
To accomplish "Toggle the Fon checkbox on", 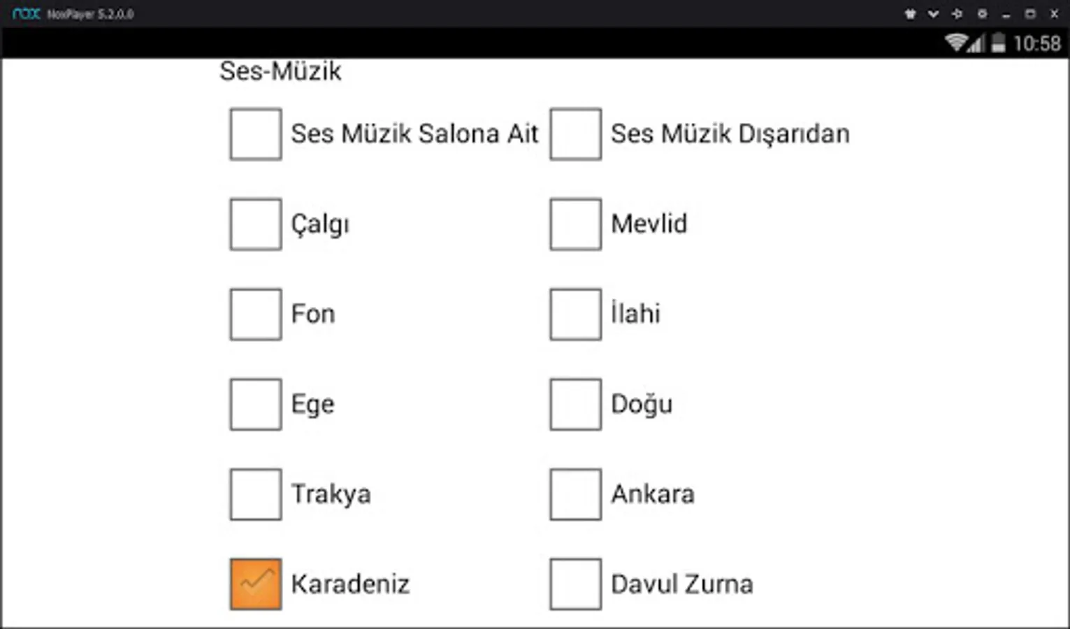I will pos(256,314).
